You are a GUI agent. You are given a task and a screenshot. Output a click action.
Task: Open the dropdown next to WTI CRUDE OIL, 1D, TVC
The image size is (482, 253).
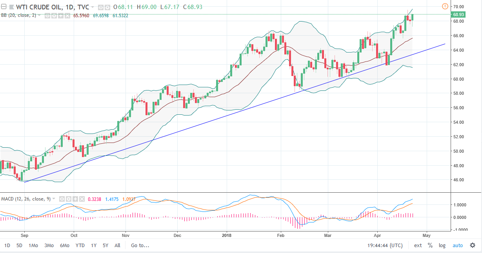coord(92,7)
